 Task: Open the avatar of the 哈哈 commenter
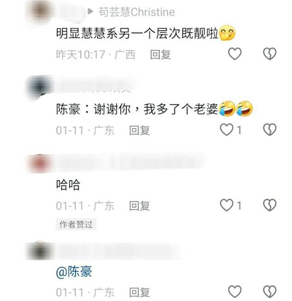pyautogui.click(x=40, y=163)
